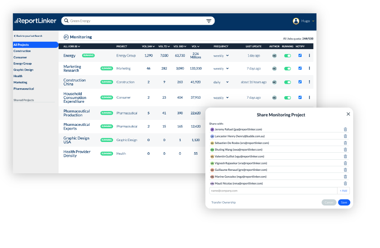Select Marketing project in sidebar
Screen dimensions: 380x248
pos(20,83)
